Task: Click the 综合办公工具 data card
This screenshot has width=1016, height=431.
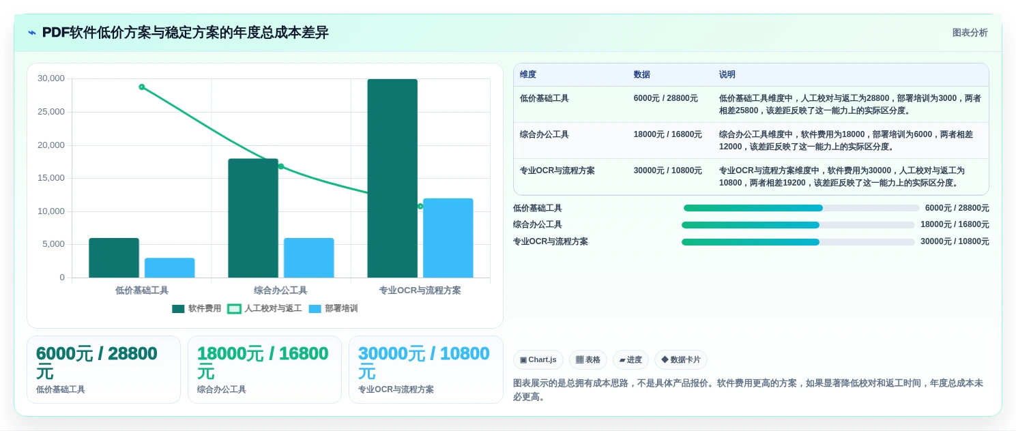Action: [265, 370]
